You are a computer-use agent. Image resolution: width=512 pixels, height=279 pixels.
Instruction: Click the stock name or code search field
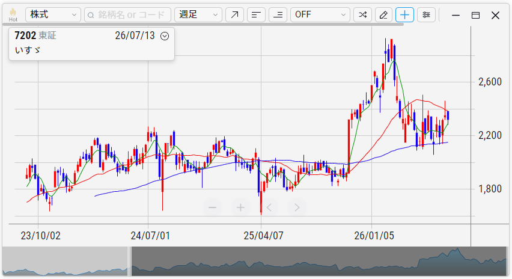point(127,14)
